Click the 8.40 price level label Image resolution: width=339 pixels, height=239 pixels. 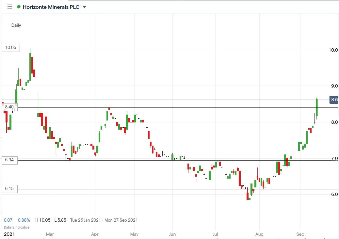9,106
